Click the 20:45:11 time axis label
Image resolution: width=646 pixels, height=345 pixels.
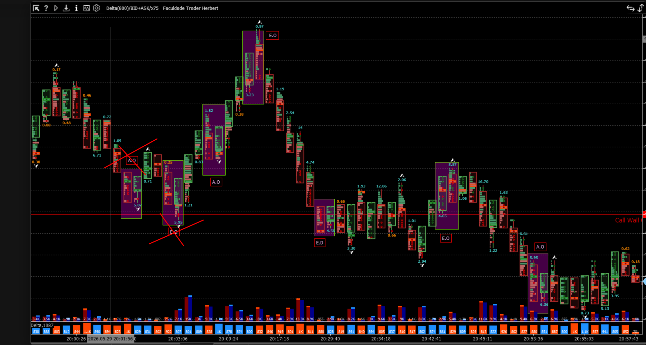[x=482, y=339]
